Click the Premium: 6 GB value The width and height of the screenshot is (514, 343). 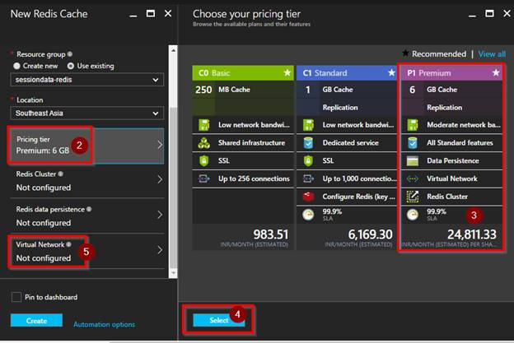click(43, 151)
